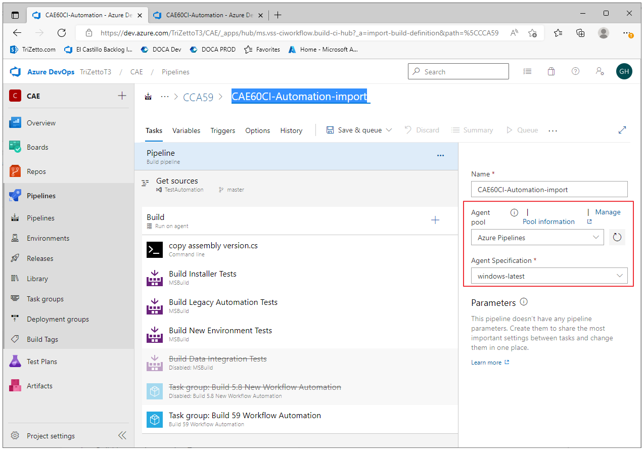644x450 pixels.
Task: Open toolbar more actions ellipsis
Action: point(553,130)
